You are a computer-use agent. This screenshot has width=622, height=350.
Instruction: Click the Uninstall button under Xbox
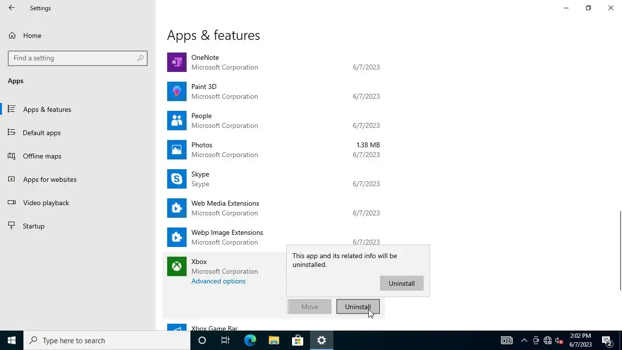358,307
